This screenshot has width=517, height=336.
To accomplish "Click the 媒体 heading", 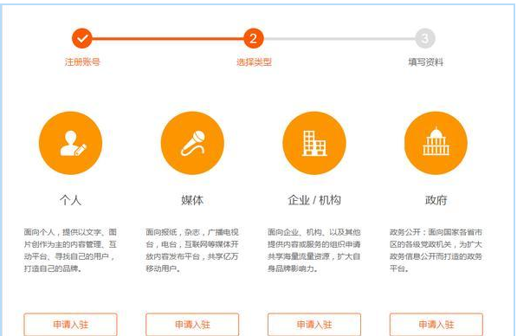I will (192, 200).
